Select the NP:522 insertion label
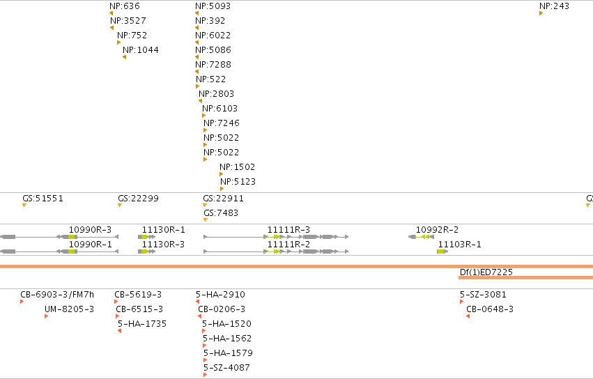This screenshot has height=379, width=593. [210, 79]
